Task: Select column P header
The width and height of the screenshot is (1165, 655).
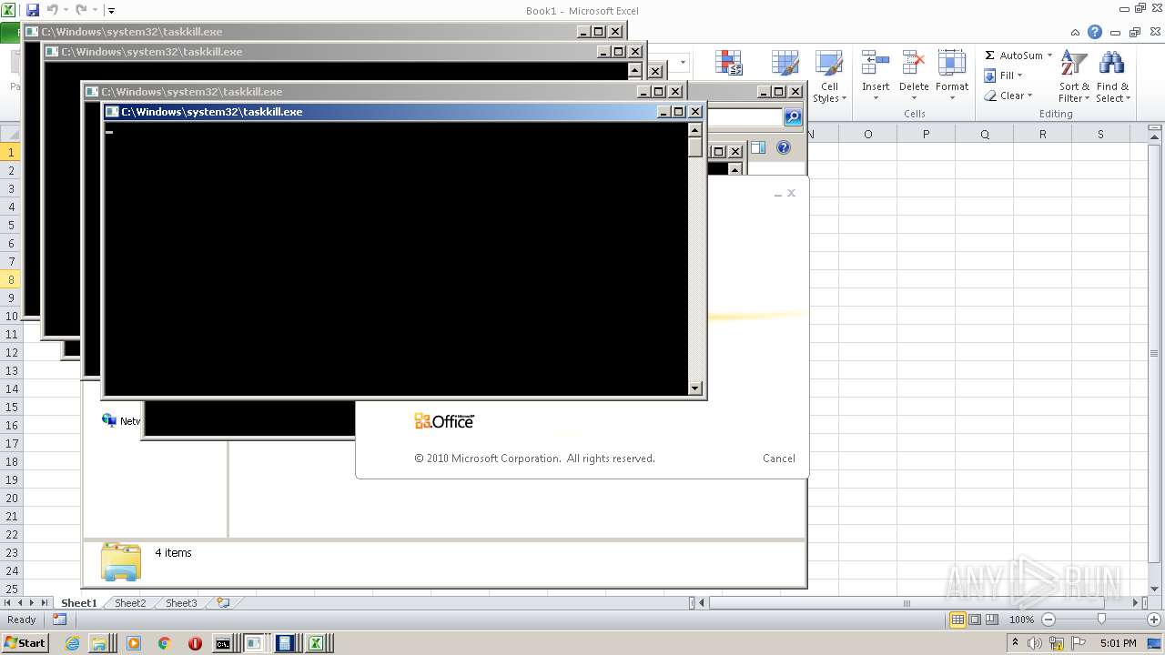Action: [x=926, y=134]
